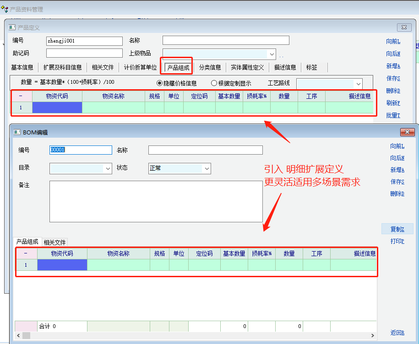Open the 状态 dropdown showing 正常
Image resolution: width=419 pixels, height=344 pixels.
(207, 168)
